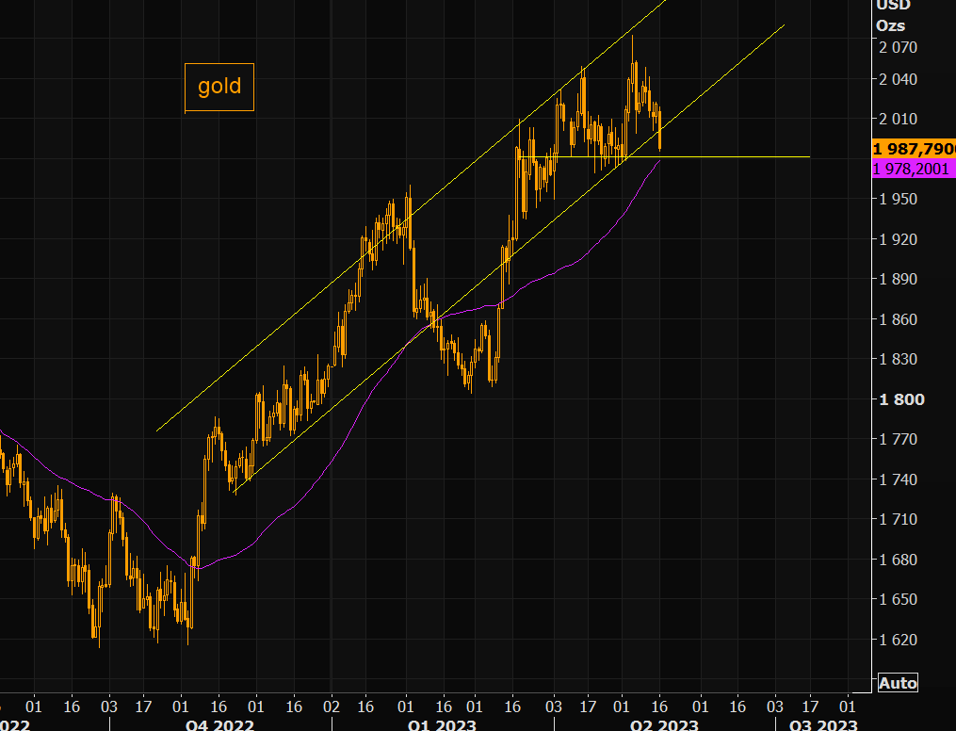
Task: Click the 1 620 price axis label
Action: (x=898, y=640)
